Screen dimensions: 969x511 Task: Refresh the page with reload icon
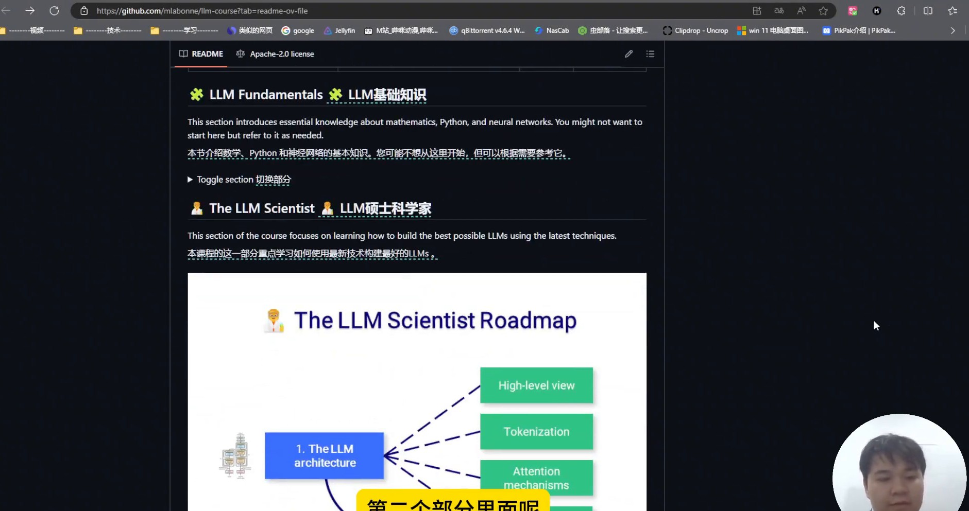tap(54, 11)
